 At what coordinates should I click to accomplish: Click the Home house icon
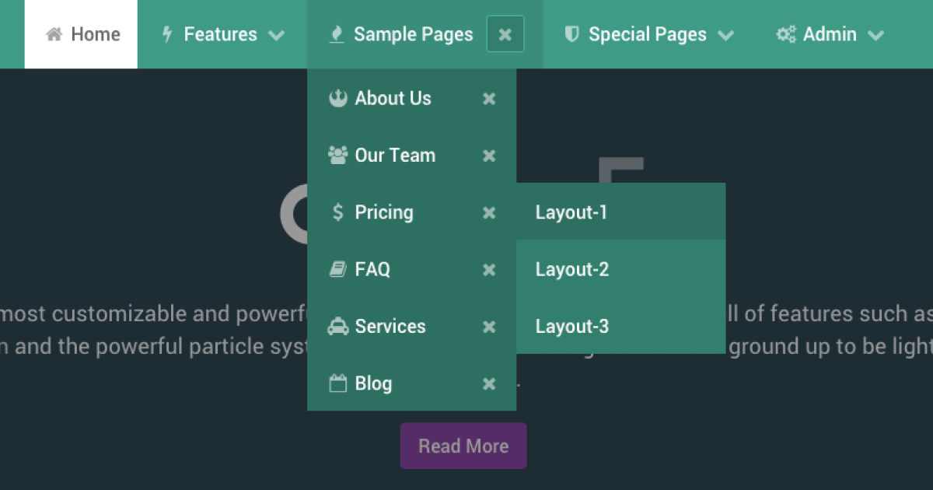tap(54, 34)
